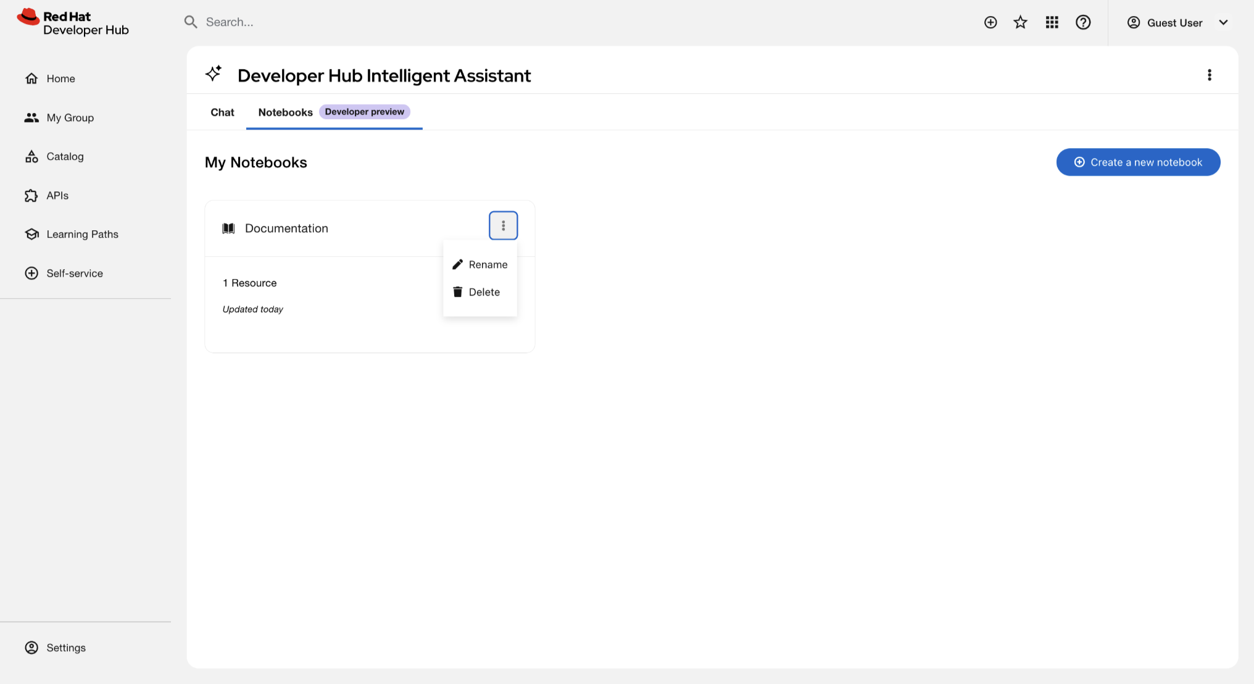Click the Developer preview badge
The width and height of the screenshot is (1254, 684).
click(365, 112)
